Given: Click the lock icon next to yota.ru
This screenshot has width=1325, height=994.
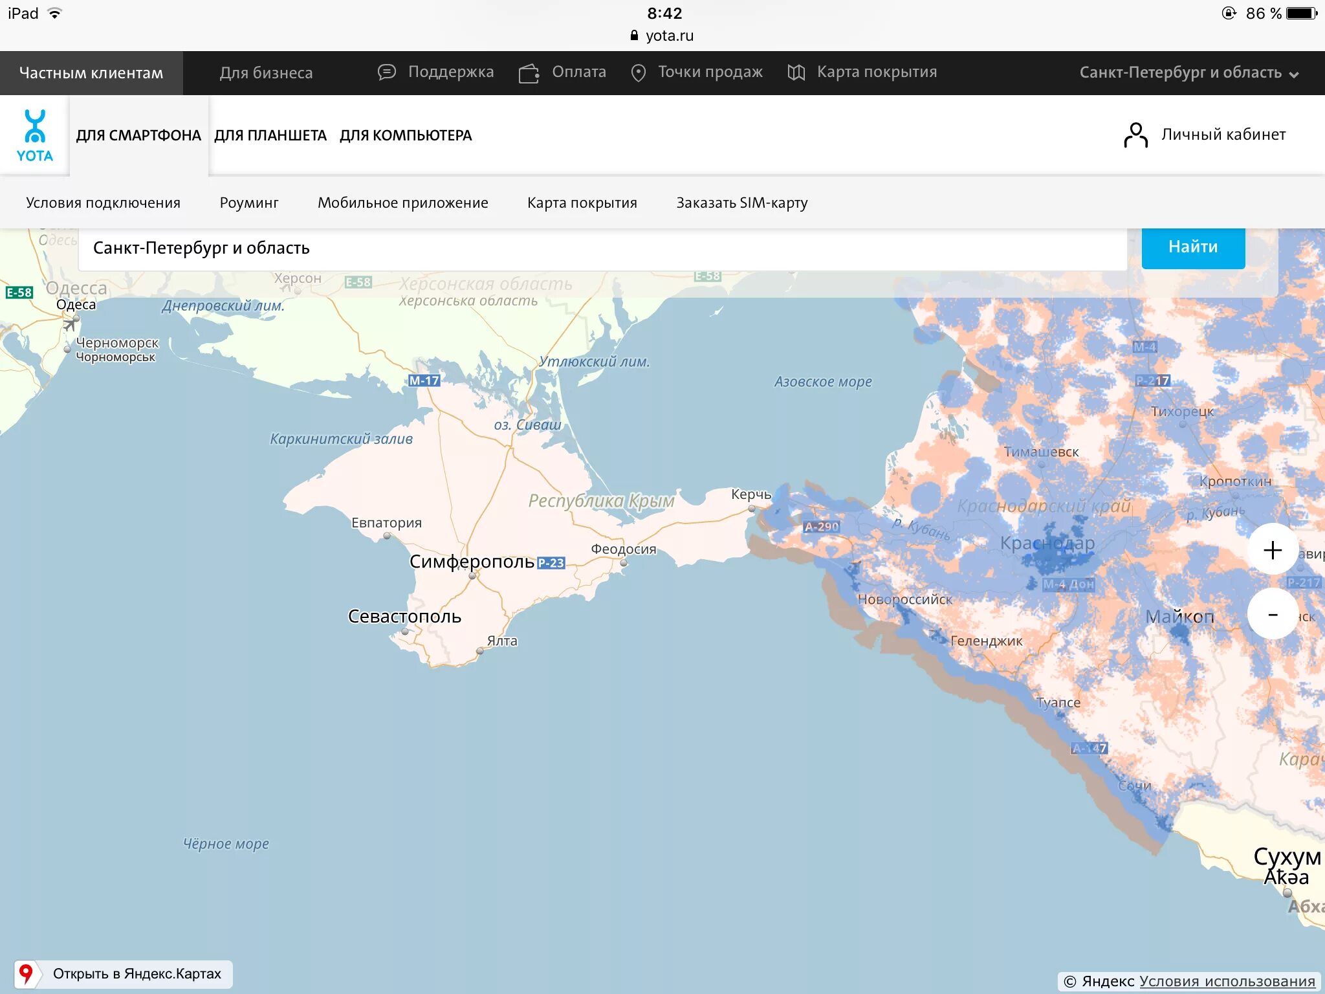Looking at the screenshot, I should pyautogui.click(x=634, y=36).
